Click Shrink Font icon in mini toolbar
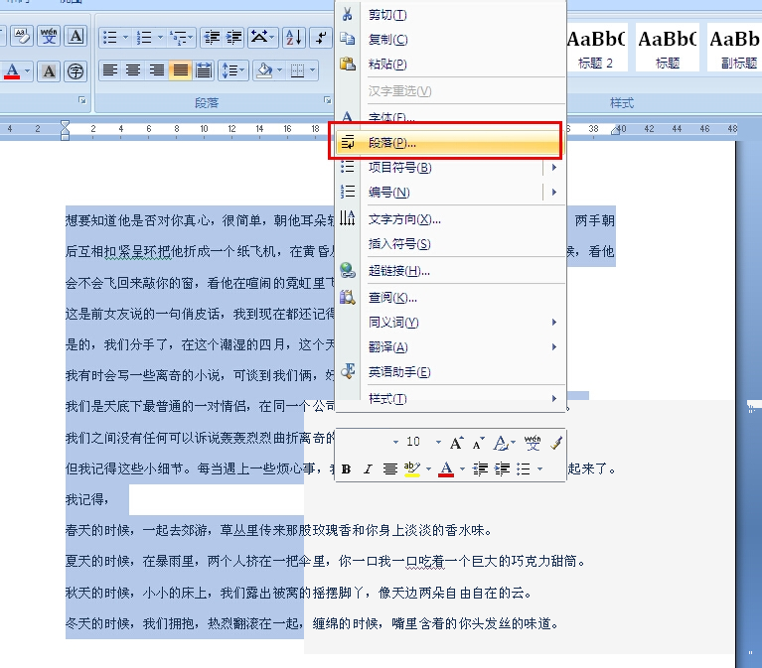Screen dimensions: 762x668 [x=479, y=443]
